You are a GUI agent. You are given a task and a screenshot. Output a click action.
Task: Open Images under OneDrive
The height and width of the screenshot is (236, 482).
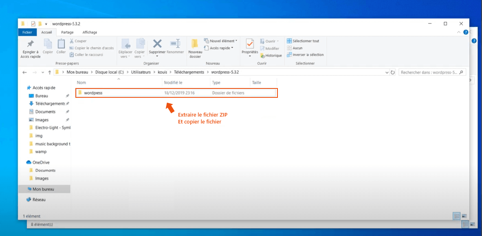tap(38, 179)
